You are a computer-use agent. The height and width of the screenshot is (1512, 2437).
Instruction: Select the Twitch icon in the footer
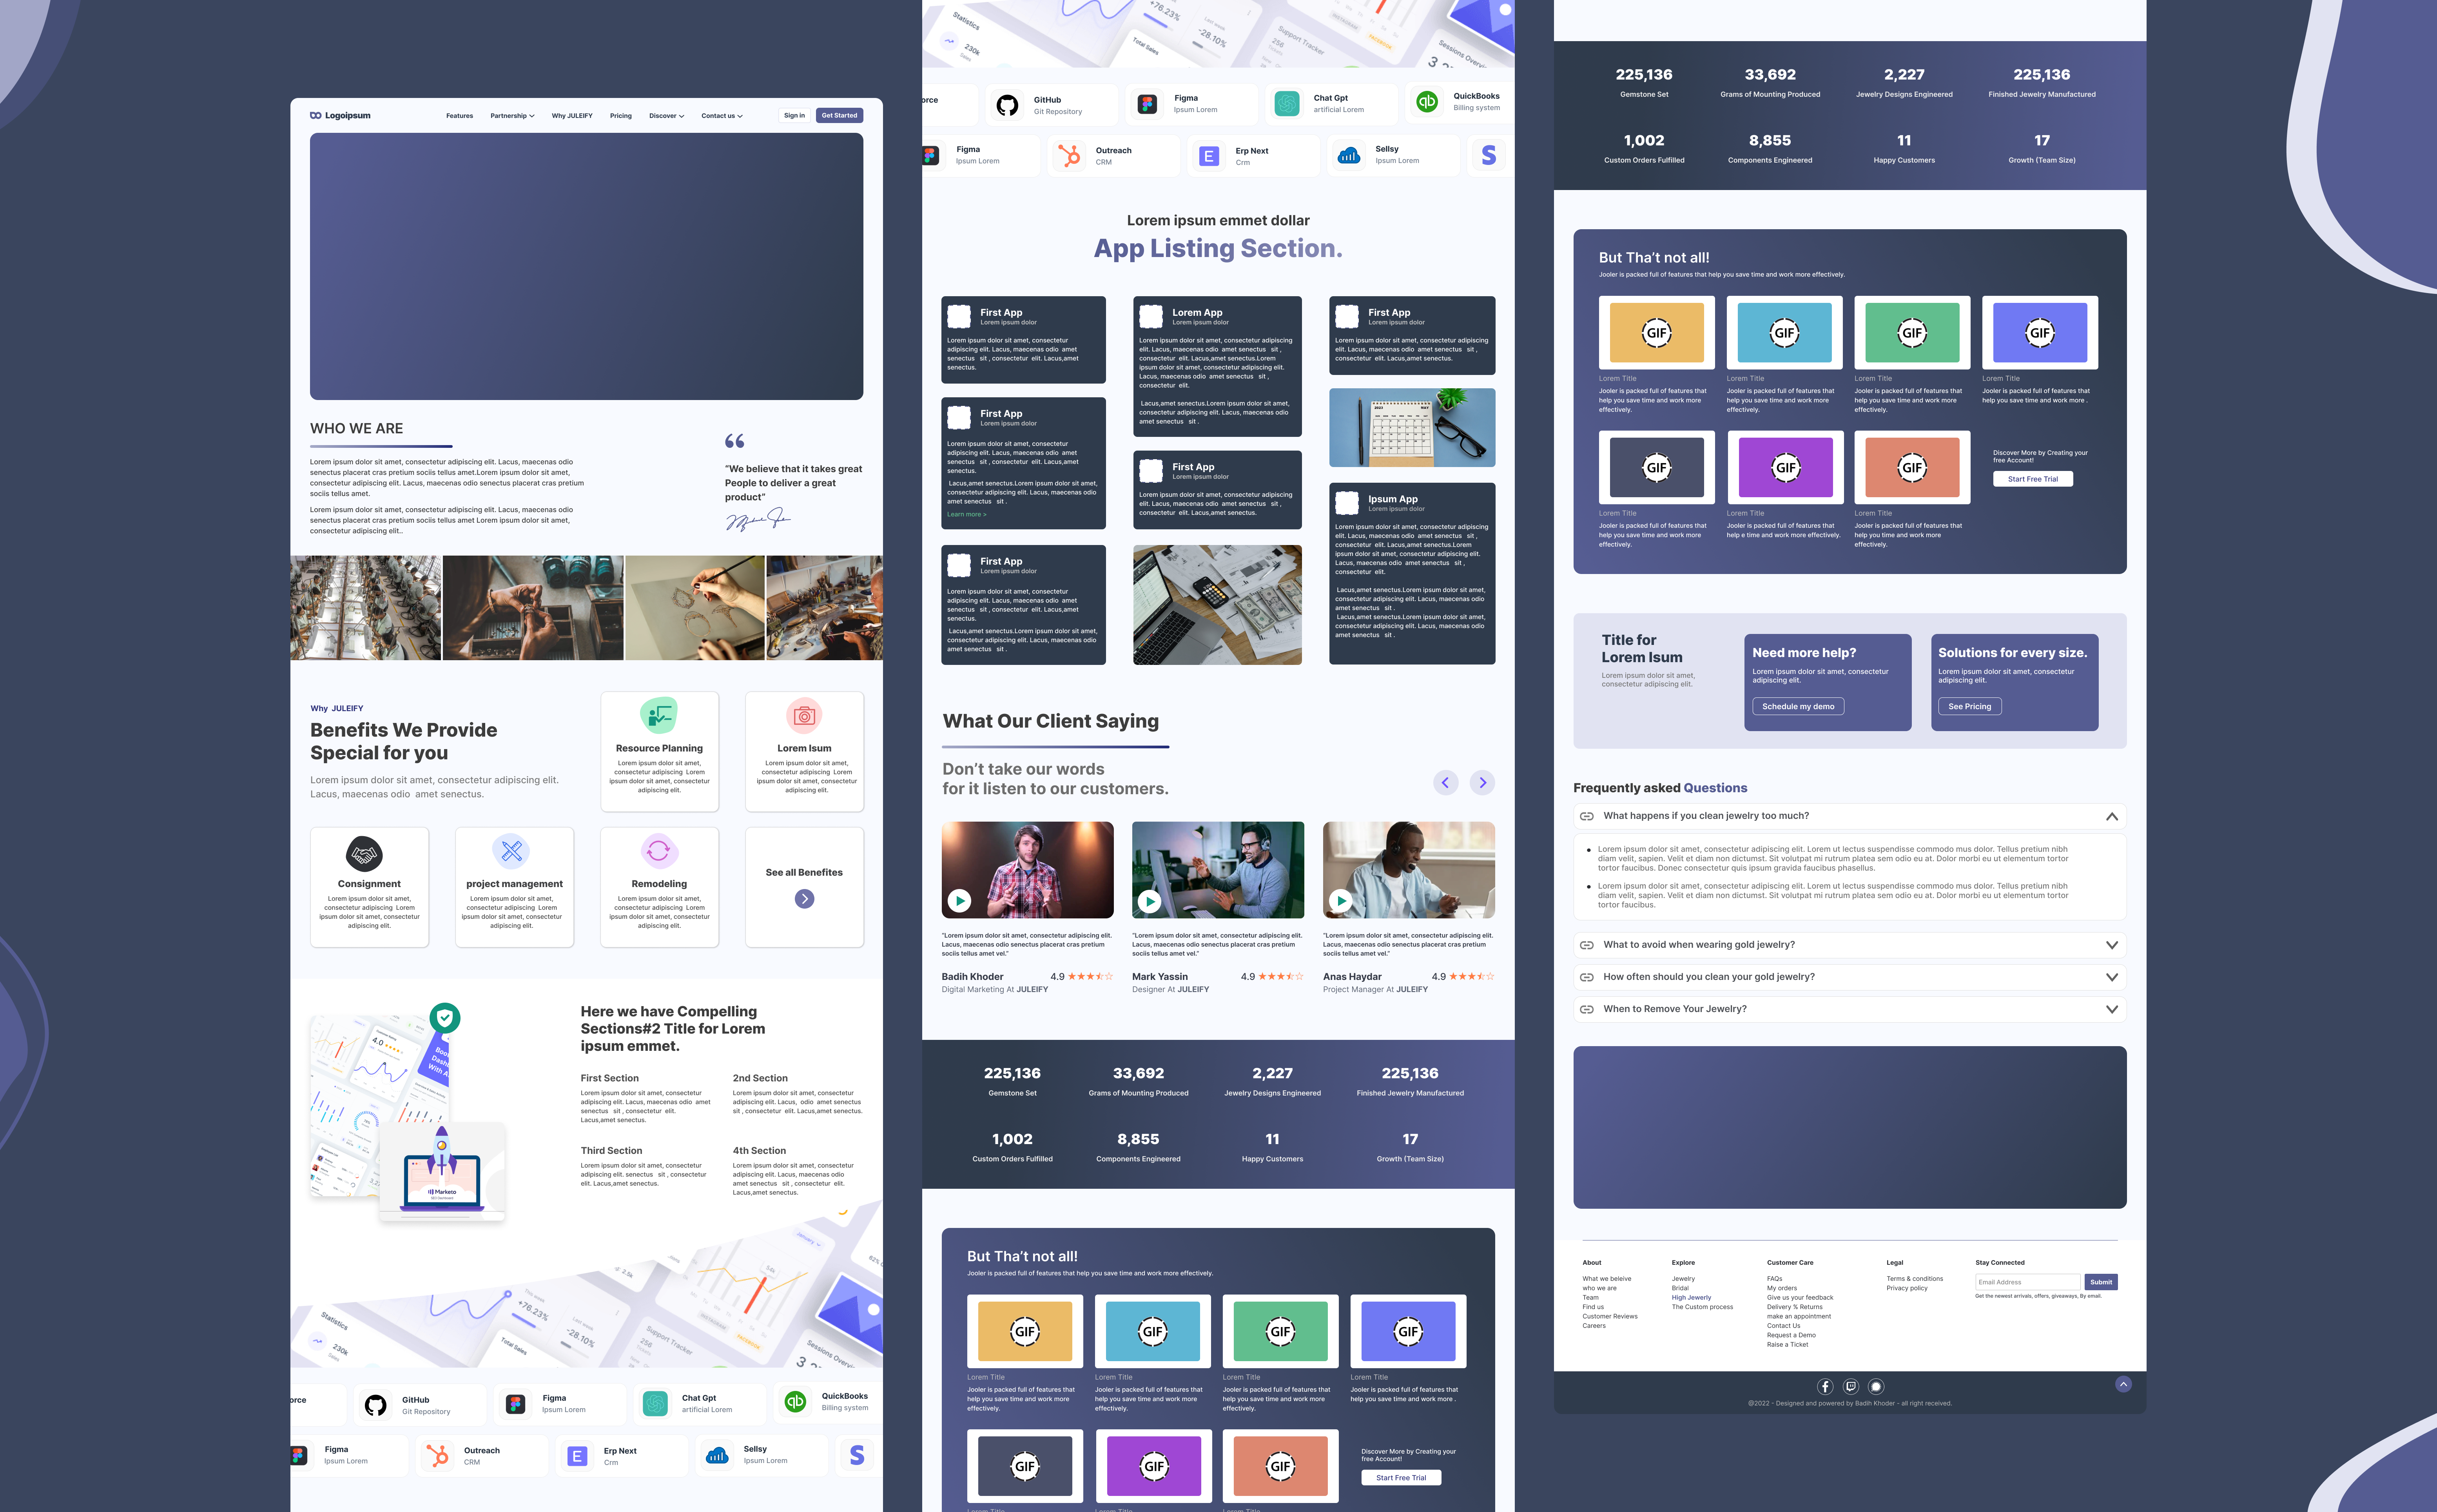pos(1851,1387)
